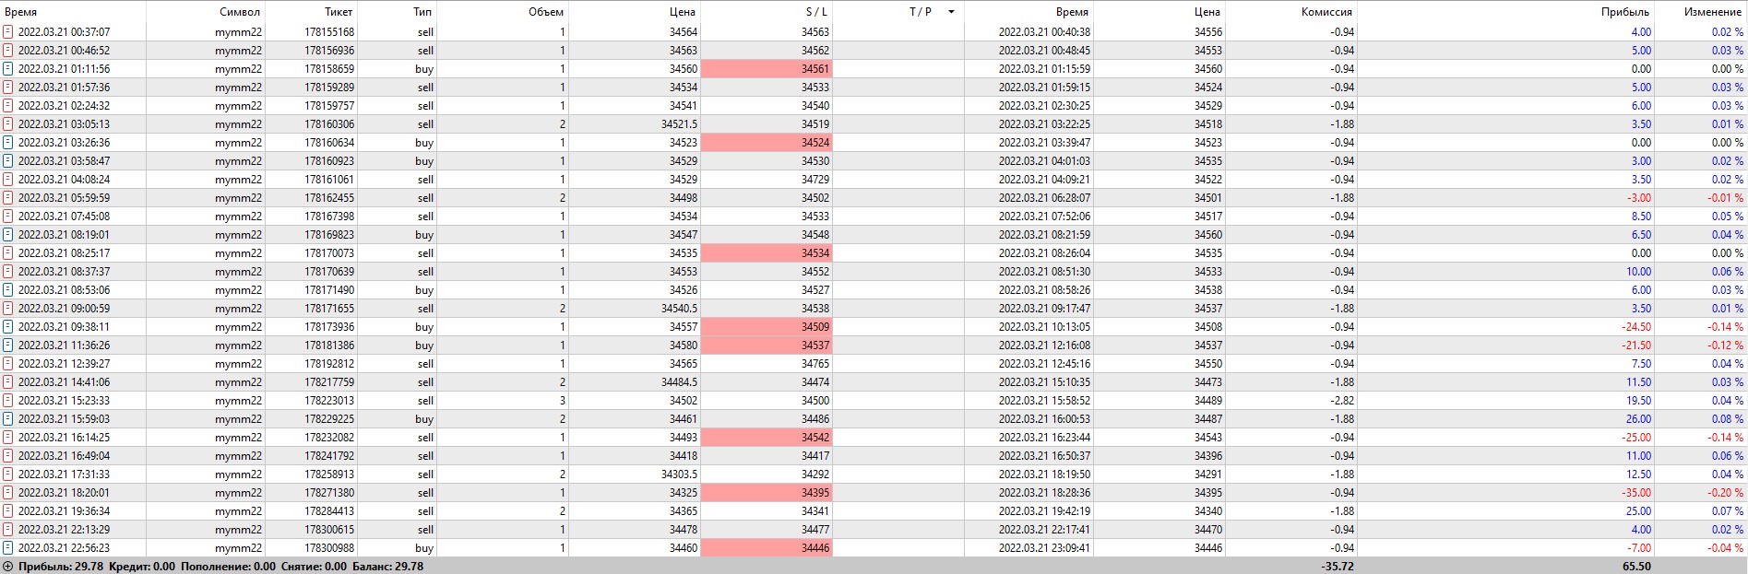Expand the summary row plus icon

pos(8,566)
